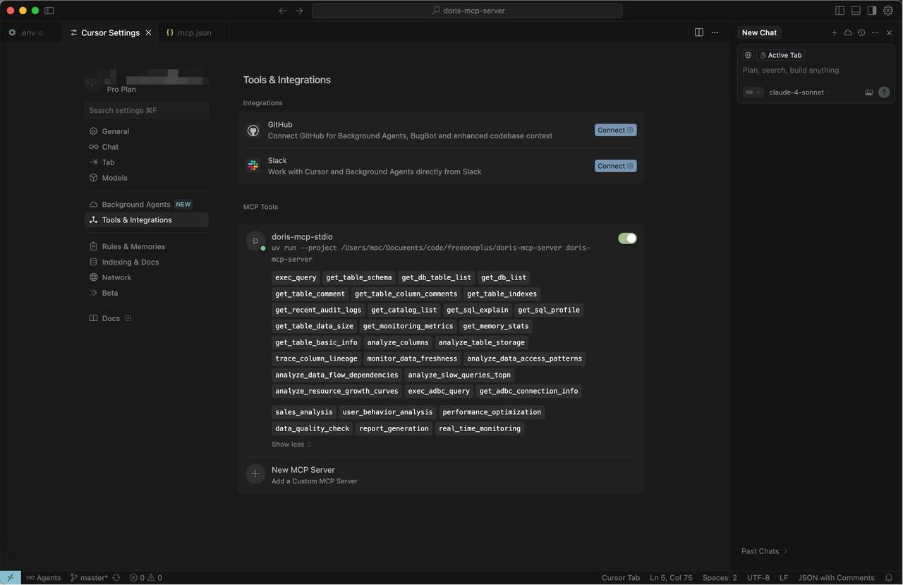Connect Slack integration
The height and width of the screenshot is (585, 903).
615,166
